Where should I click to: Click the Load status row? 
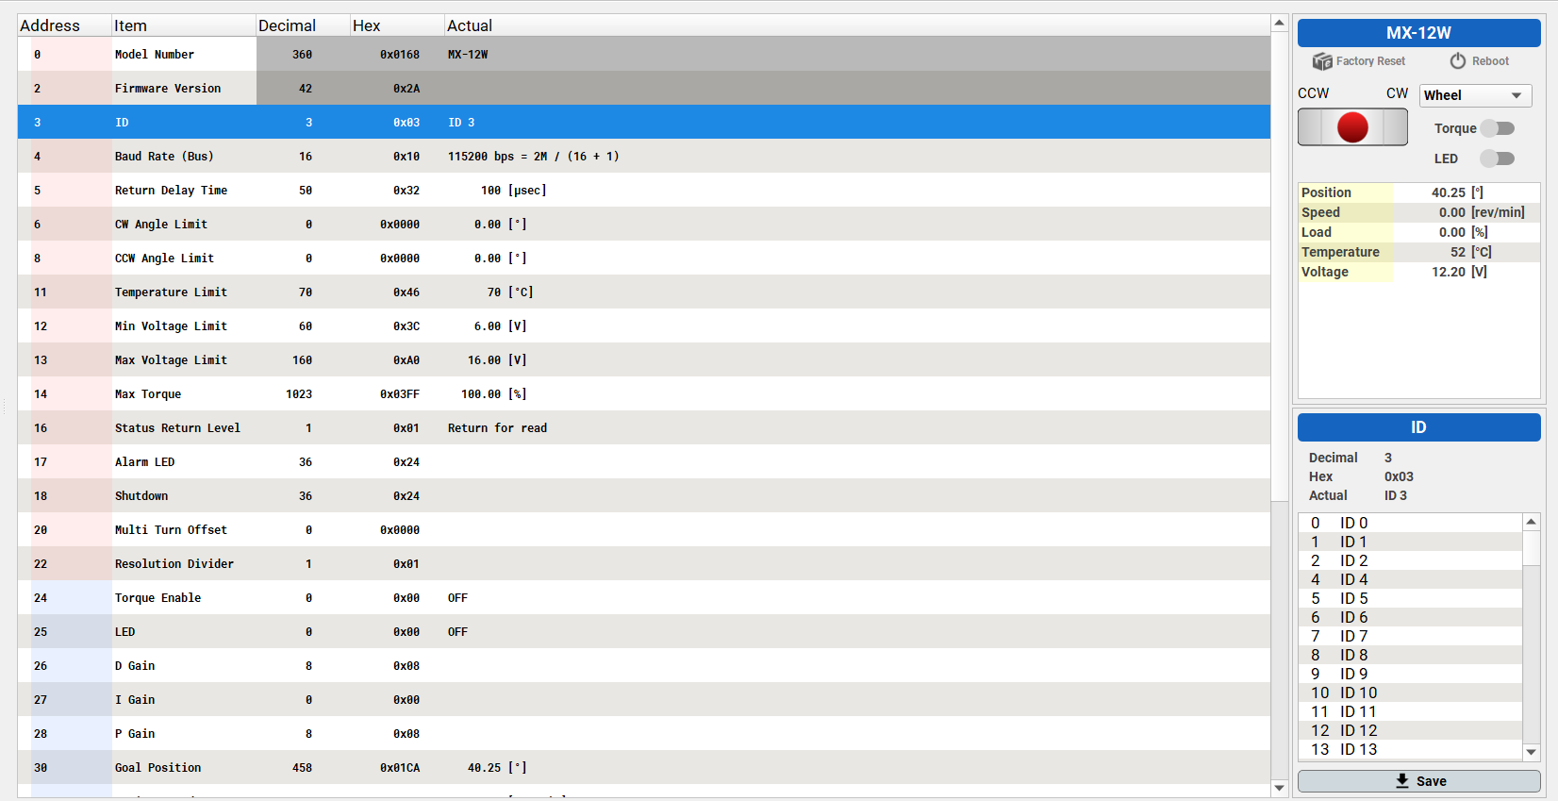[1419, 232]
